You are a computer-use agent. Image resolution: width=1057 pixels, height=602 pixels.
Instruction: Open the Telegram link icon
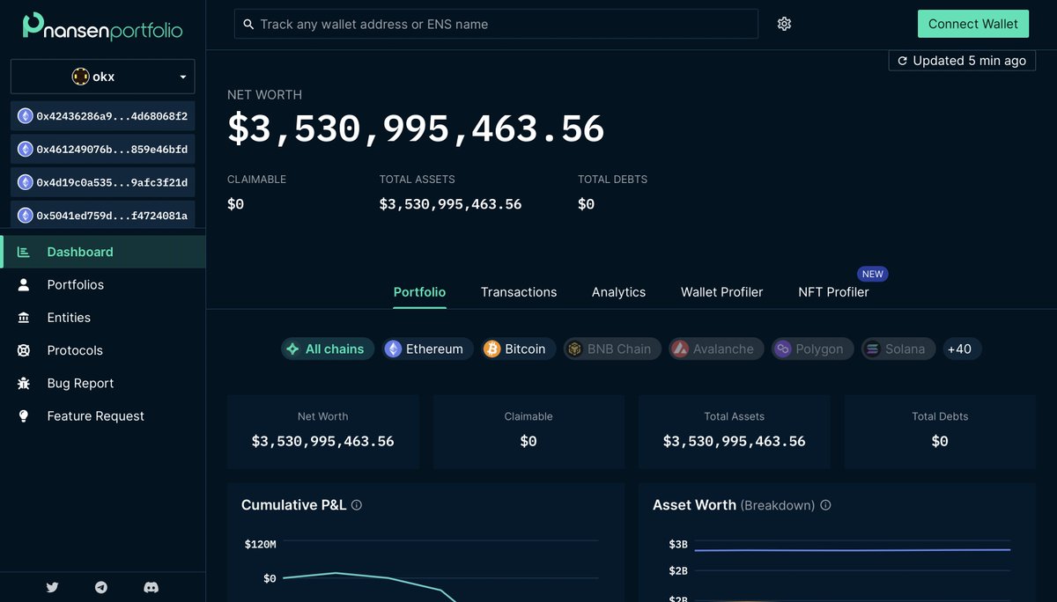coord(101,587)
